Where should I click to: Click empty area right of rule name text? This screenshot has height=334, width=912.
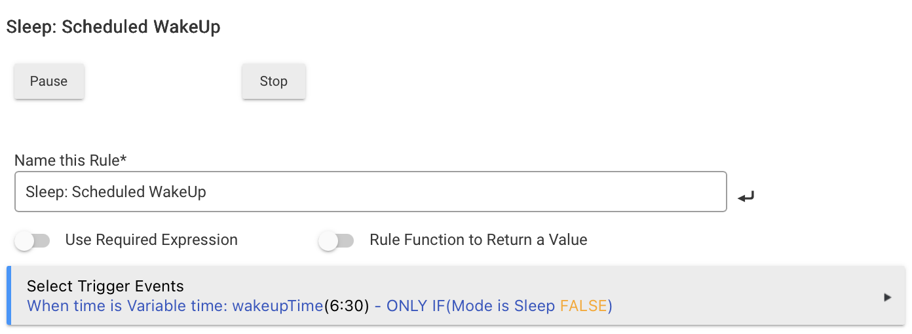coord(459,192)
